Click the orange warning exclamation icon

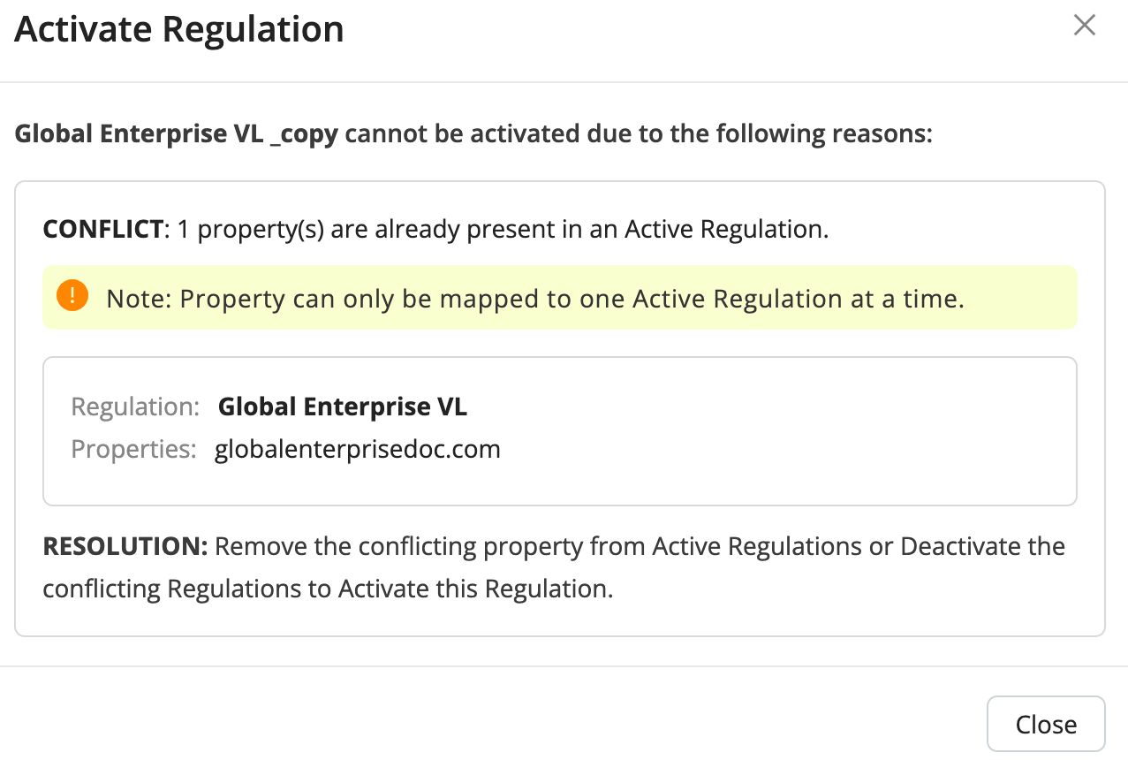coord(72,296)
